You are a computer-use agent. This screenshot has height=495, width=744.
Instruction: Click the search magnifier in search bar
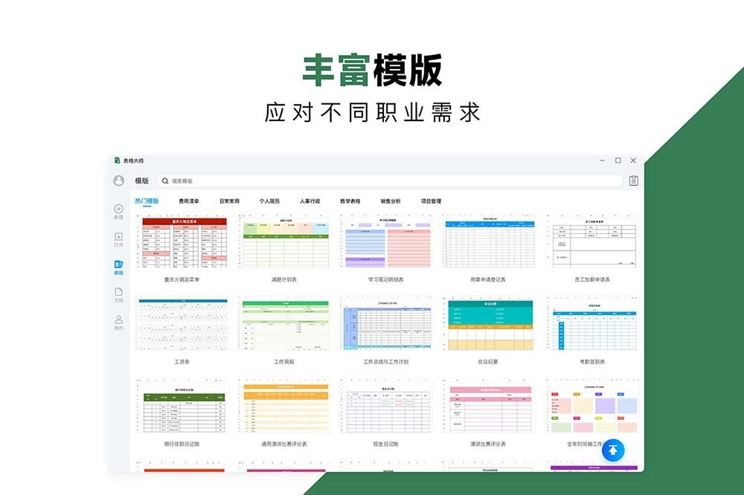click(165, 181)
